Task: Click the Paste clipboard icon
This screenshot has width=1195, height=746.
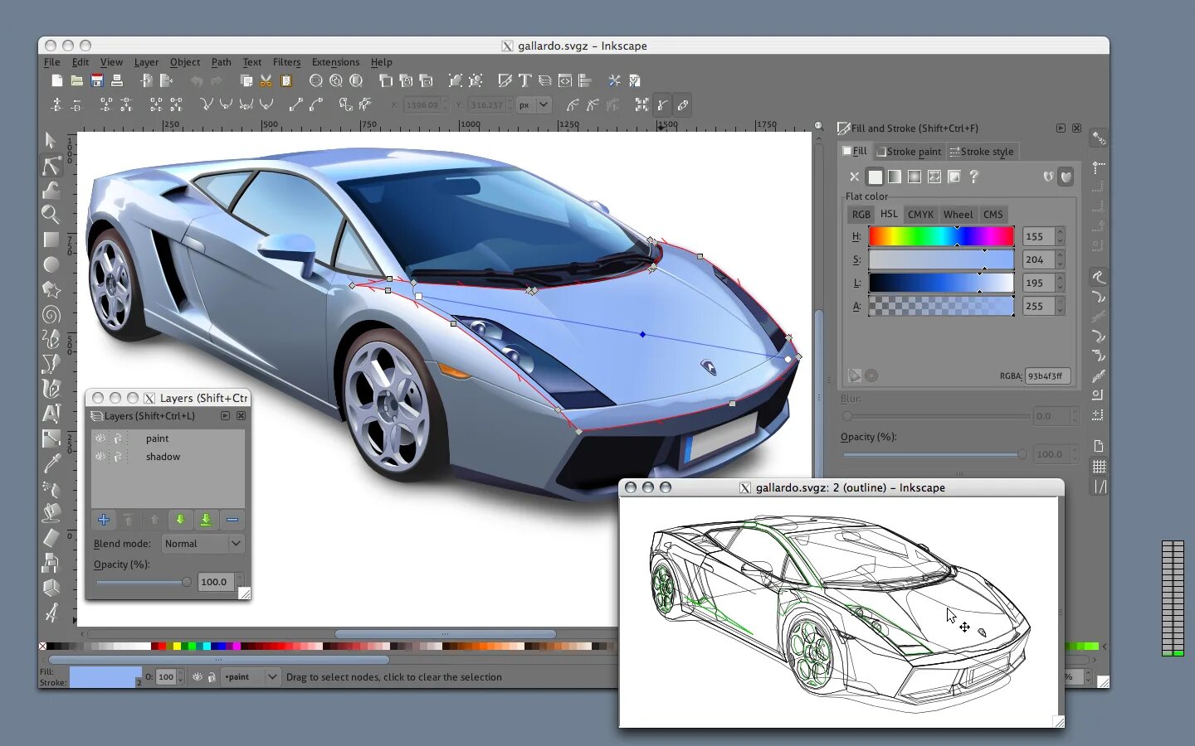Action: (x=286, y=80)
